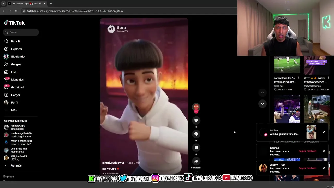The height and width of the screenshot is (188, 334).
Task: Click the Empresa footer link
Action: pyautogui.click(x=8, y=177)
